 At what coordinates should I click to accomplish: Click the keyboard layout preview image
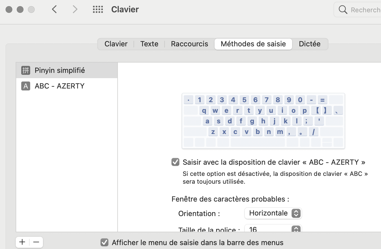pos(263,121)
